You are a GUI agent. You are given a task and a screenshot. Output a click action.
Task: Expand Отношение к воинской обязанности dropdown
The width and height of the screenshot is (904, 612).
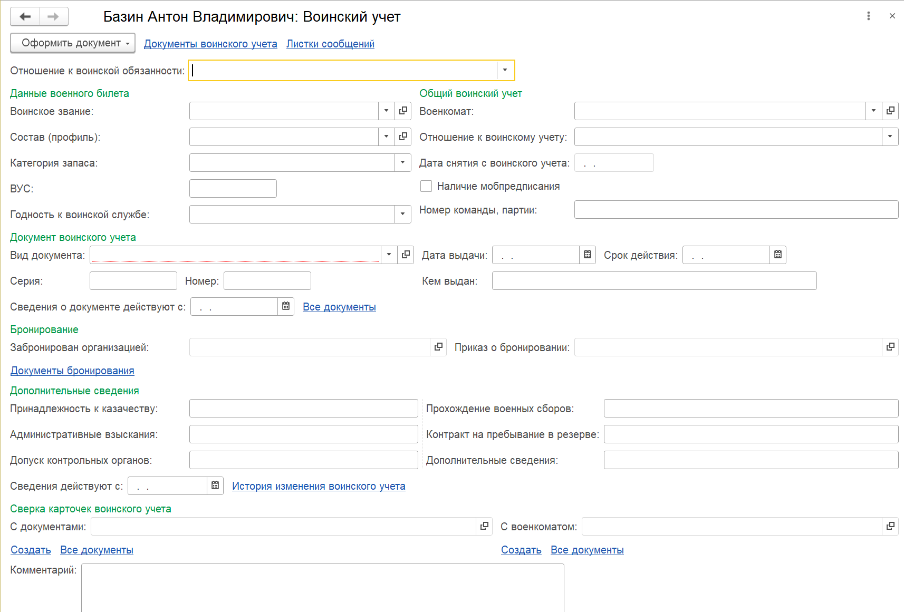pos(505,71)
